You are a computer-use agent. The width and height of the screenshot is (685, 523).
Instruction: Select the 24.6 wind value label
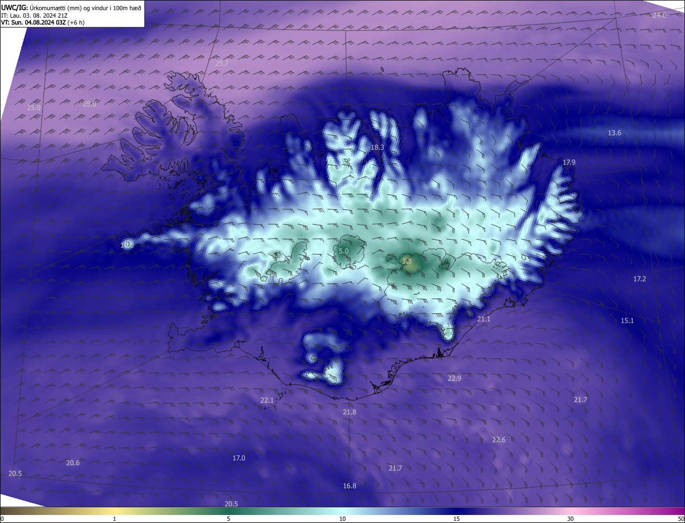(659, 15)
